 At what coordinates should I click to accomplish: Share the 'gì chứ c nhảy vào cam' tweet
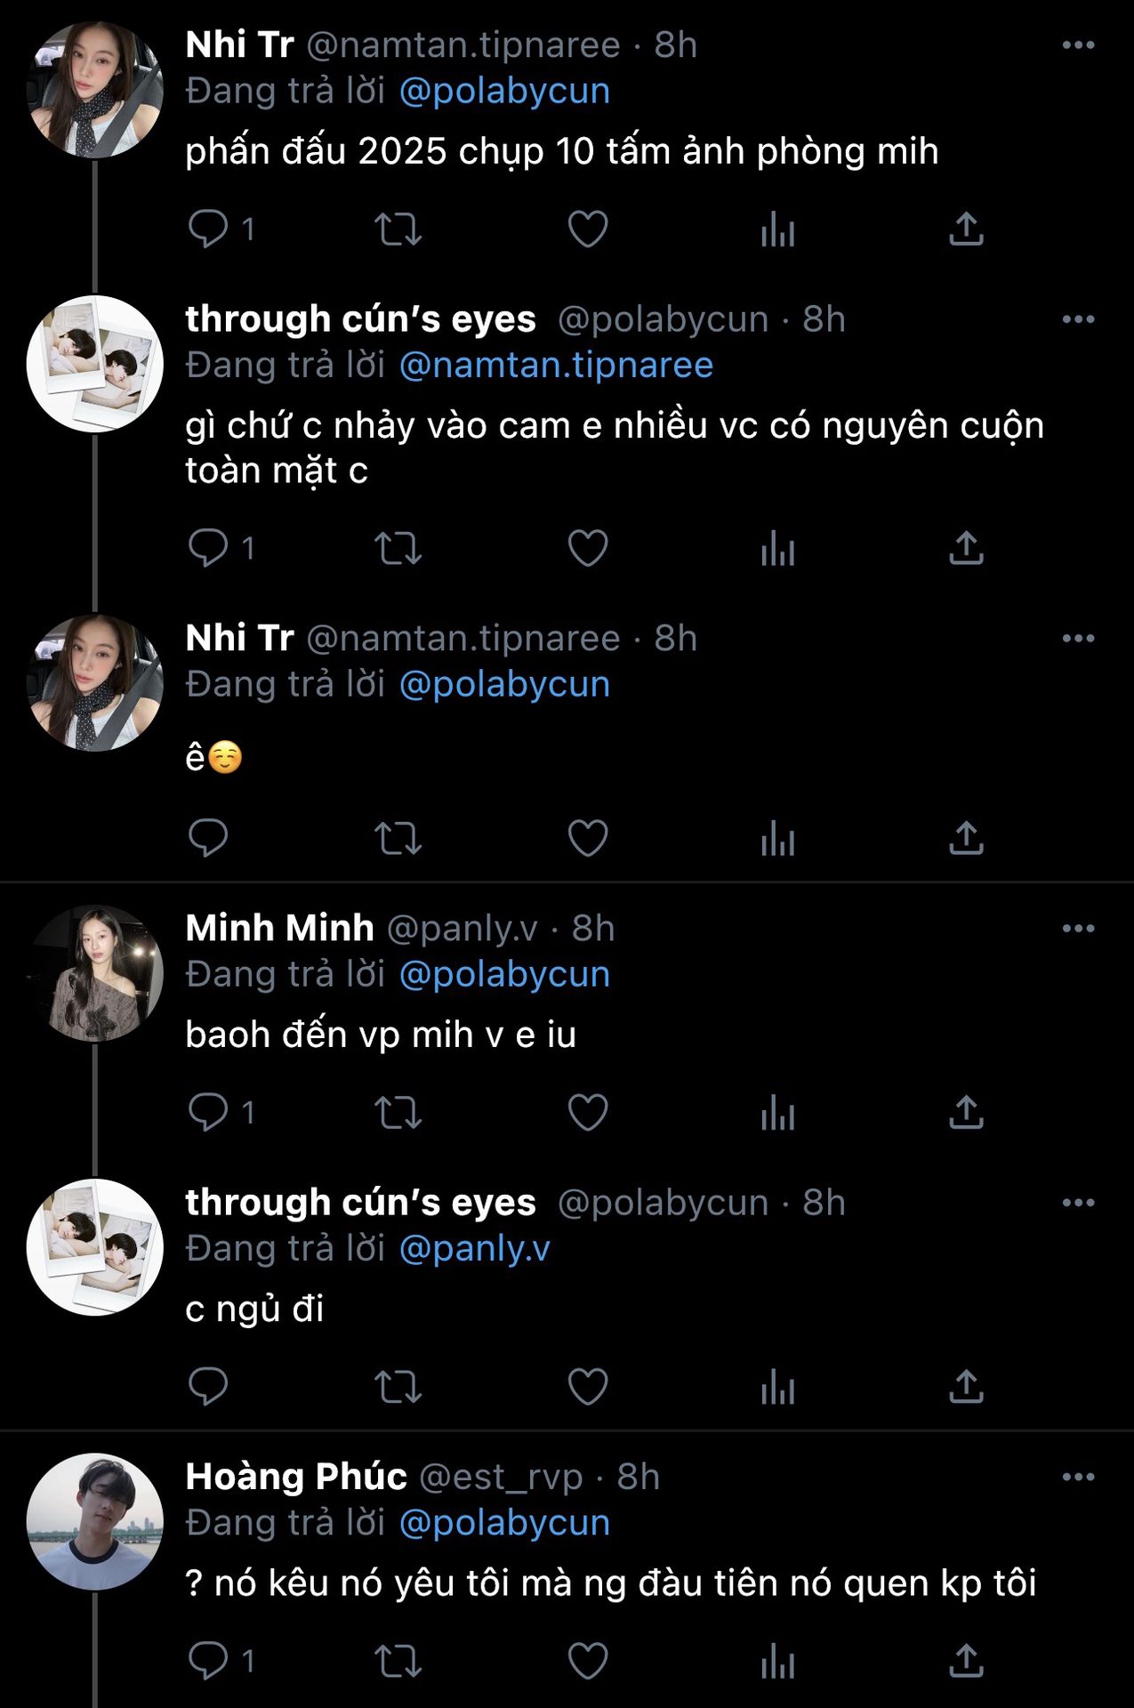[966, 548]
